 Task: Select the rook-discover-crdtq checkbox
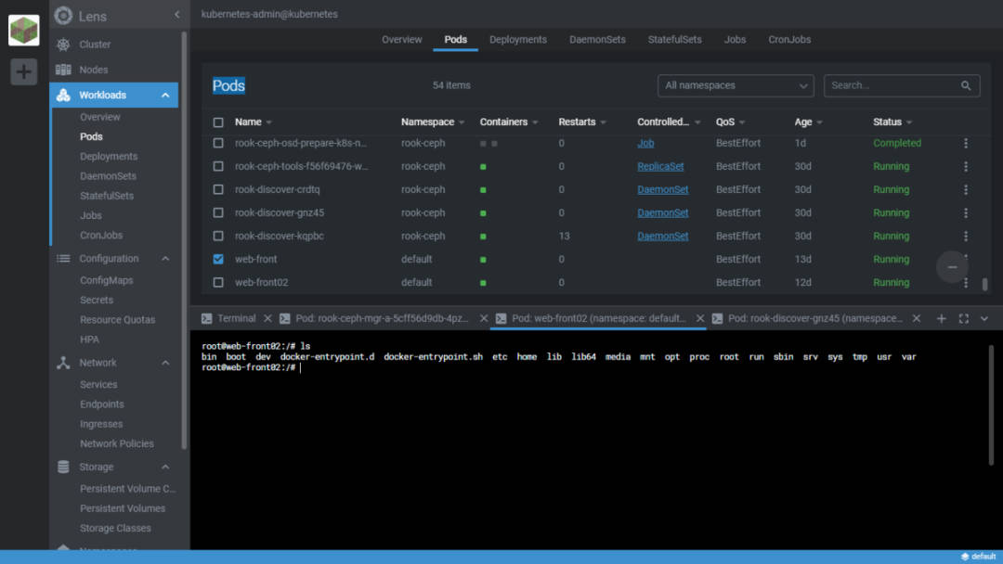click(218, 190)
